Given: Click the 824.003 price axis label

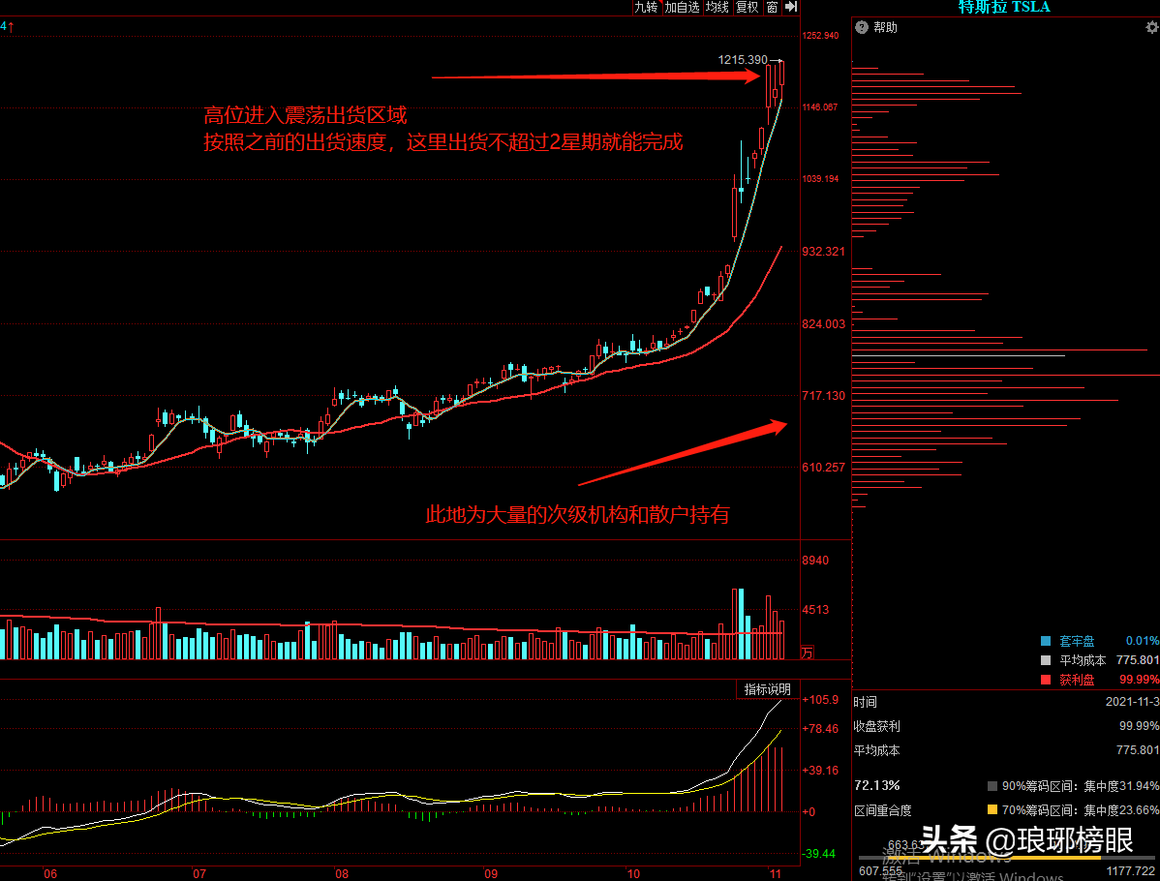Looking at the screenshot, I should click(823, 324).
